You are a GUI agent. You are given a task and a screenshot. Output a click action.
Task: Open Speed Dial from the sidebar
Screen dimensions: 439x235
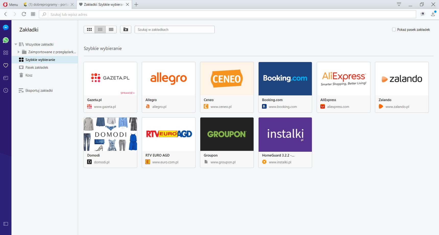pos(6,53)
